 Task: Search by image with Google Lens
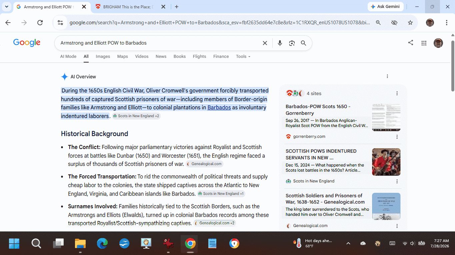292,43
